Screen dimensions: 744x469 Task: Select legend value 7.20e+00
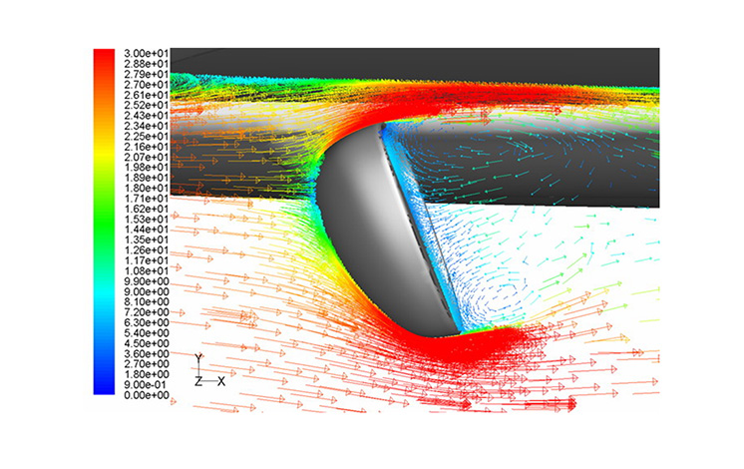(x=147, y=312)
